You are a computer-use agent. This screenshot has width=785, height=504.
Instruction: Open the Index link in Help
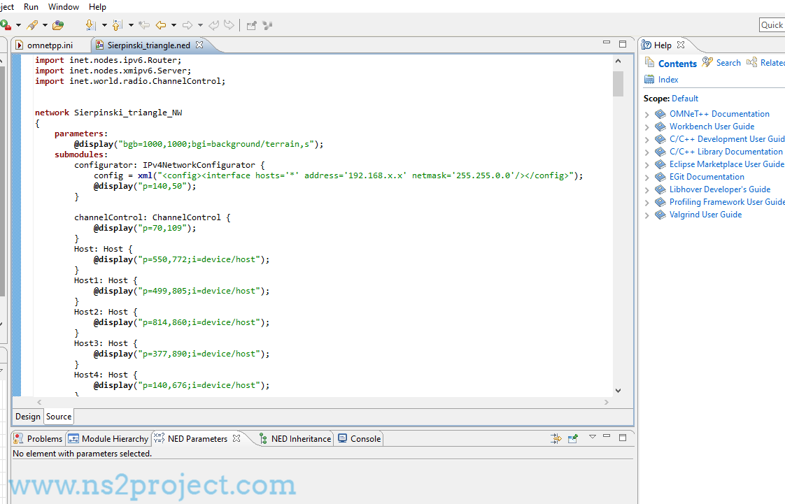tap(668, 80)
